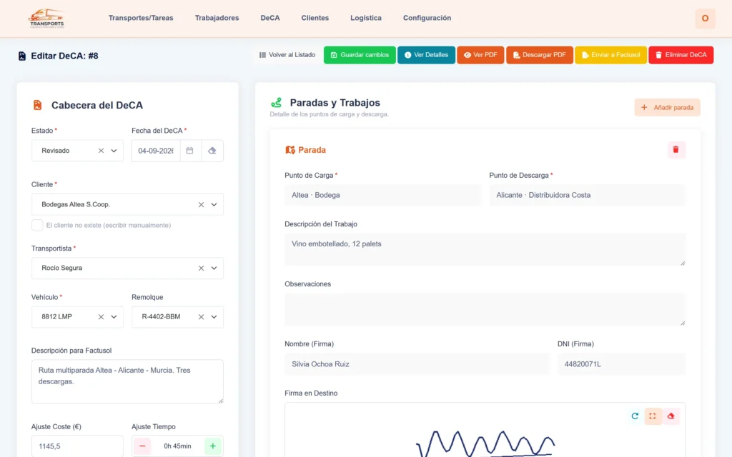Go to Trabajadores menu
This screenshot has width=732, height=457.
[x=217, y=18]
